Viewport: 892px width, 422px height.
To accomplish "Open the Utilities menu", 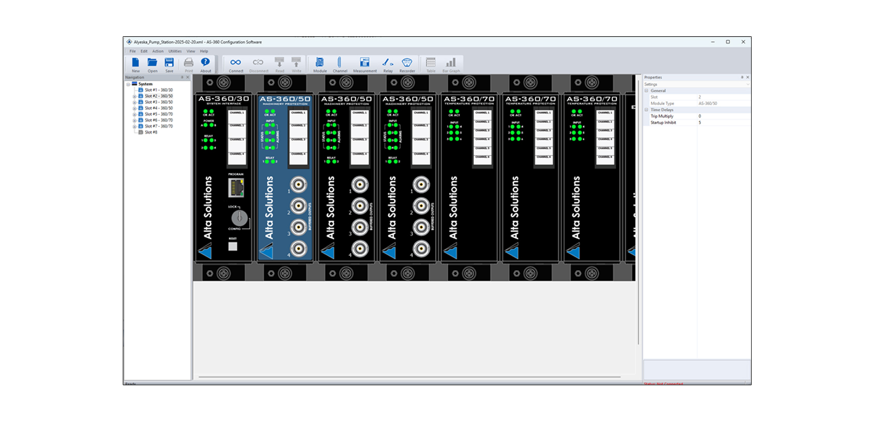I will [x=175, y=51].
